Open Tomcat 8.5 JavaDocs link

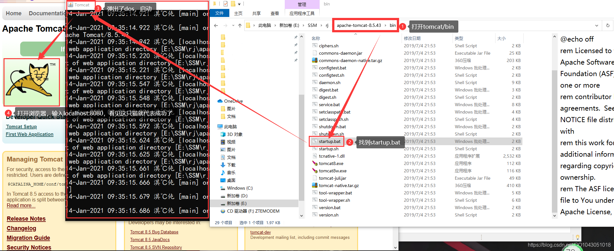(150, 240)
